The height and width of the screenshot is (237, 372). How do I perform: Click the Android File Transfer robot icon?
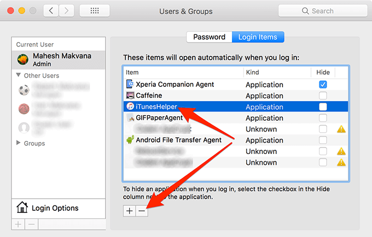click(x=130, y=139)
